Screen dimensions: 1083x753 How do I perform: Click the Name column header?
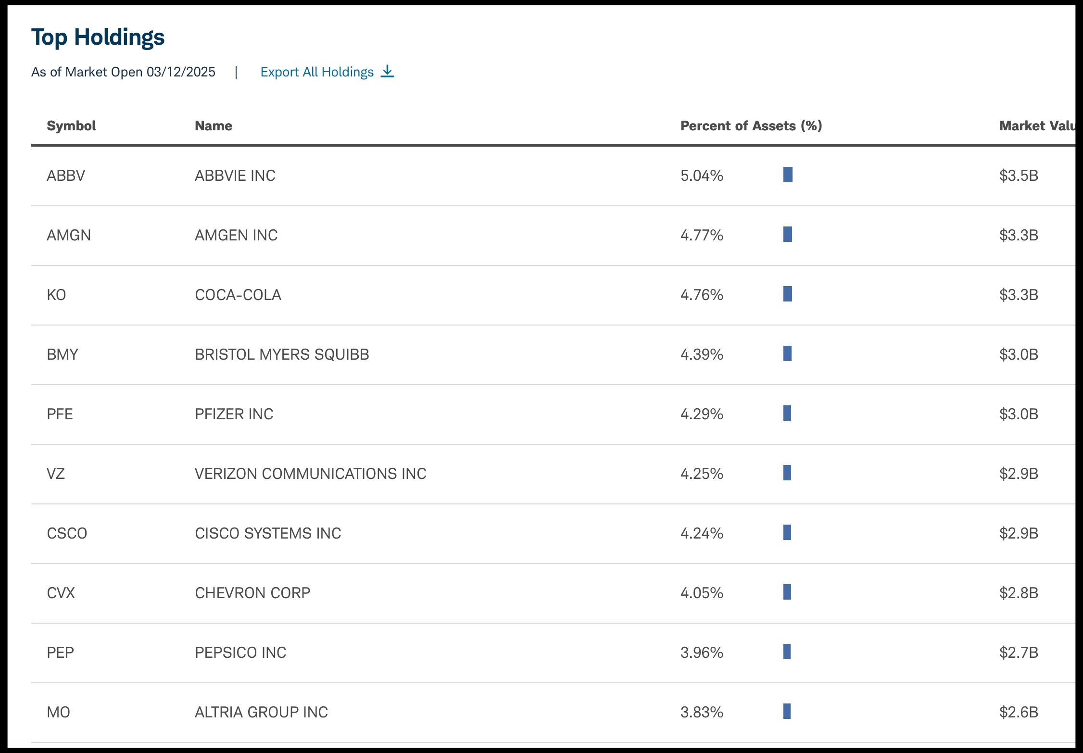coord(213,126)
